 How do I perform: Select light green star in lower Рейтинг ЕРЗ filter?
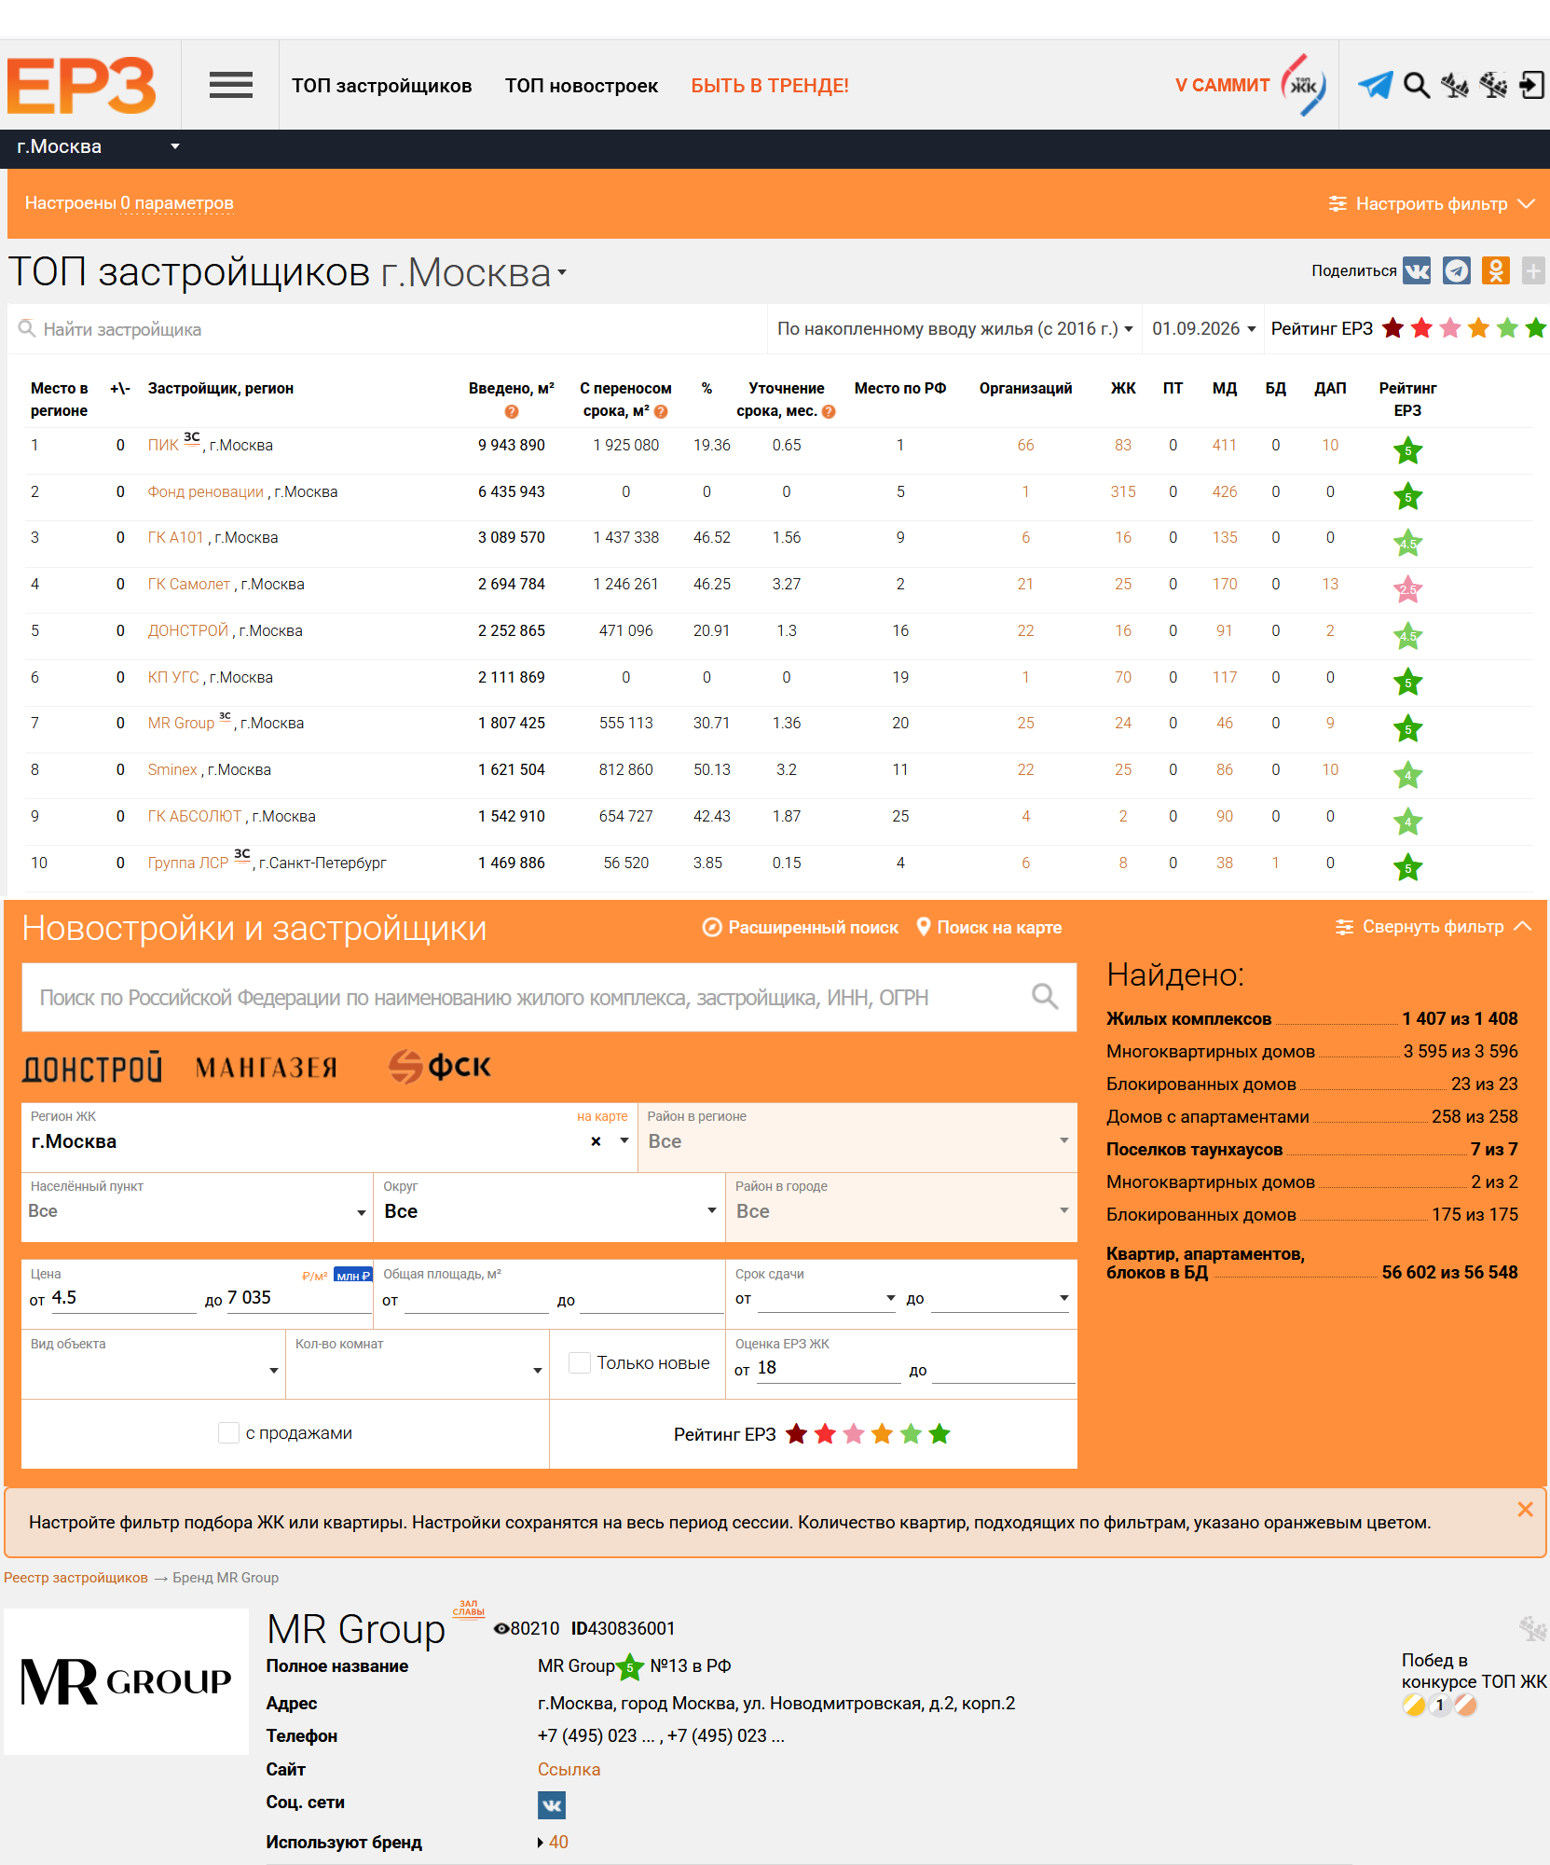point(912,1434)
